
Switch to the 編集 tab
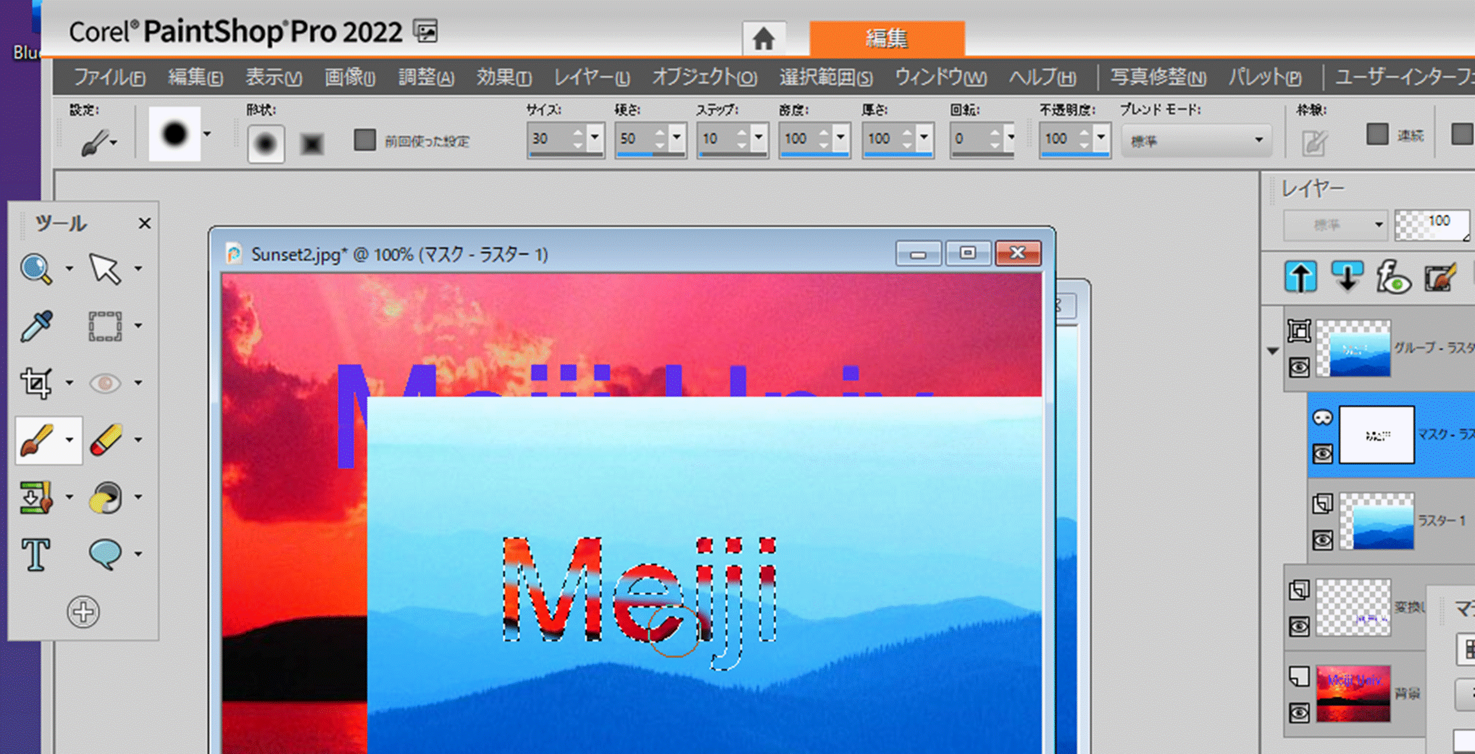pyautogui.click(x=887, y=39)
